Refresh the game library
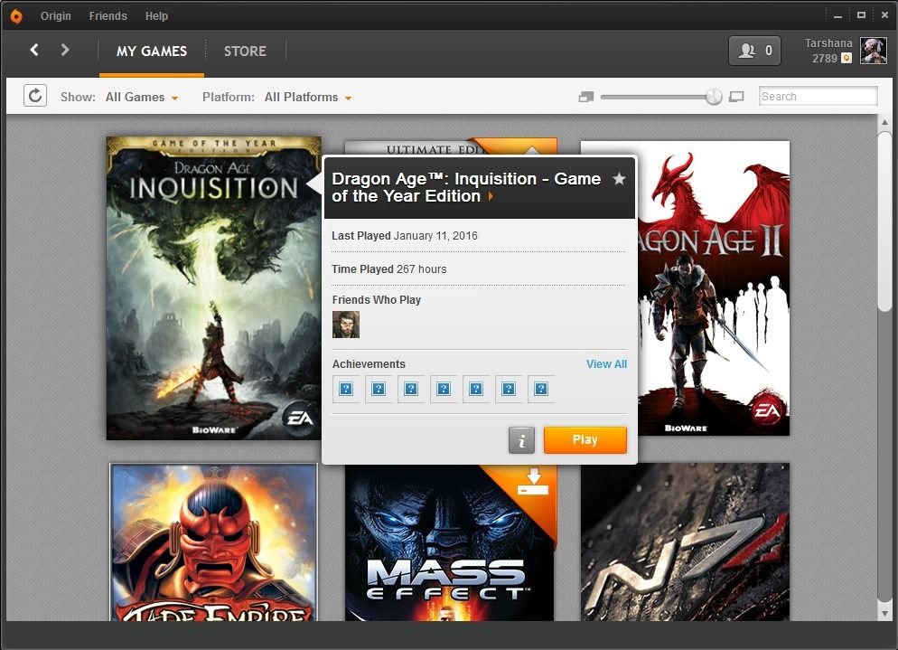Image resolution: width=898 pixels, height=650 pixels. (35, 96)
